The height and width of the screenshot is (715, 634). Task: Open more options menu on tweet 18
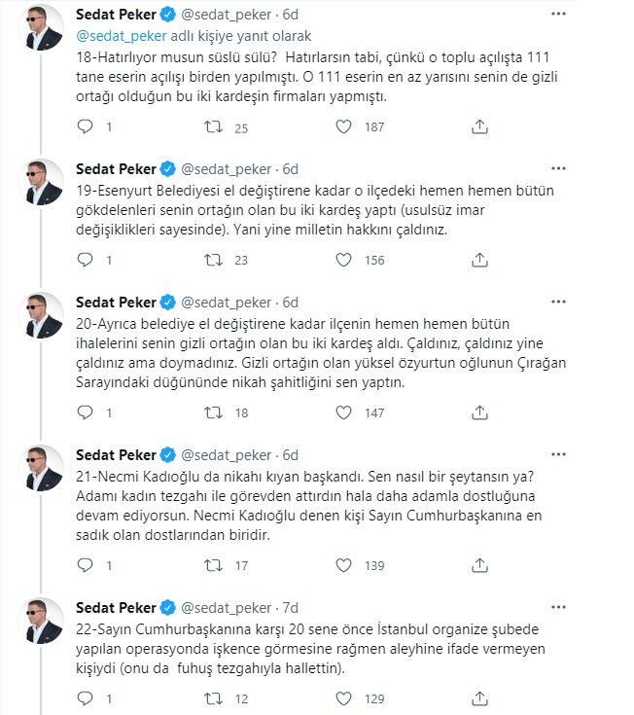[x=558, y=15]
